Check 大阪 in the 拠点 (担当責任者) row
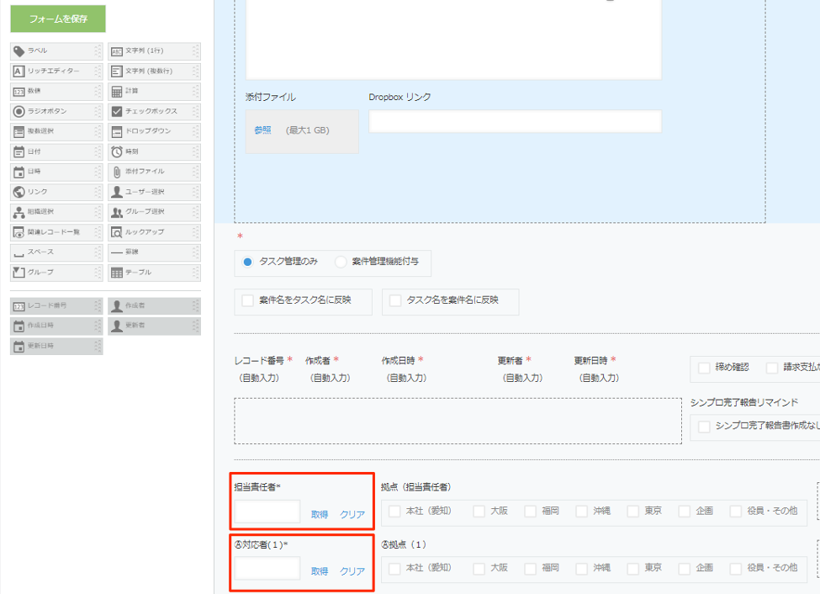Viewport: 820px width, 594px height. click(x=479, y=511)
